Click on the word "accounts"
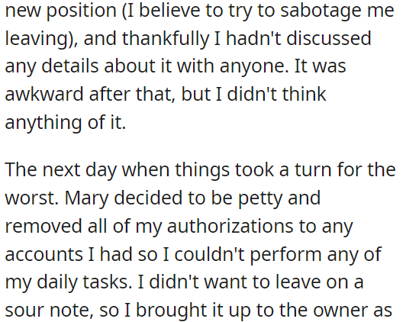The width and height of the screenshot is (406, 322). (x=43, y=255)
